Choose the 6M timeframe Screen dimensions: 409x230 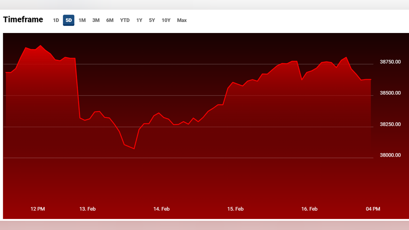pos(110,20)
